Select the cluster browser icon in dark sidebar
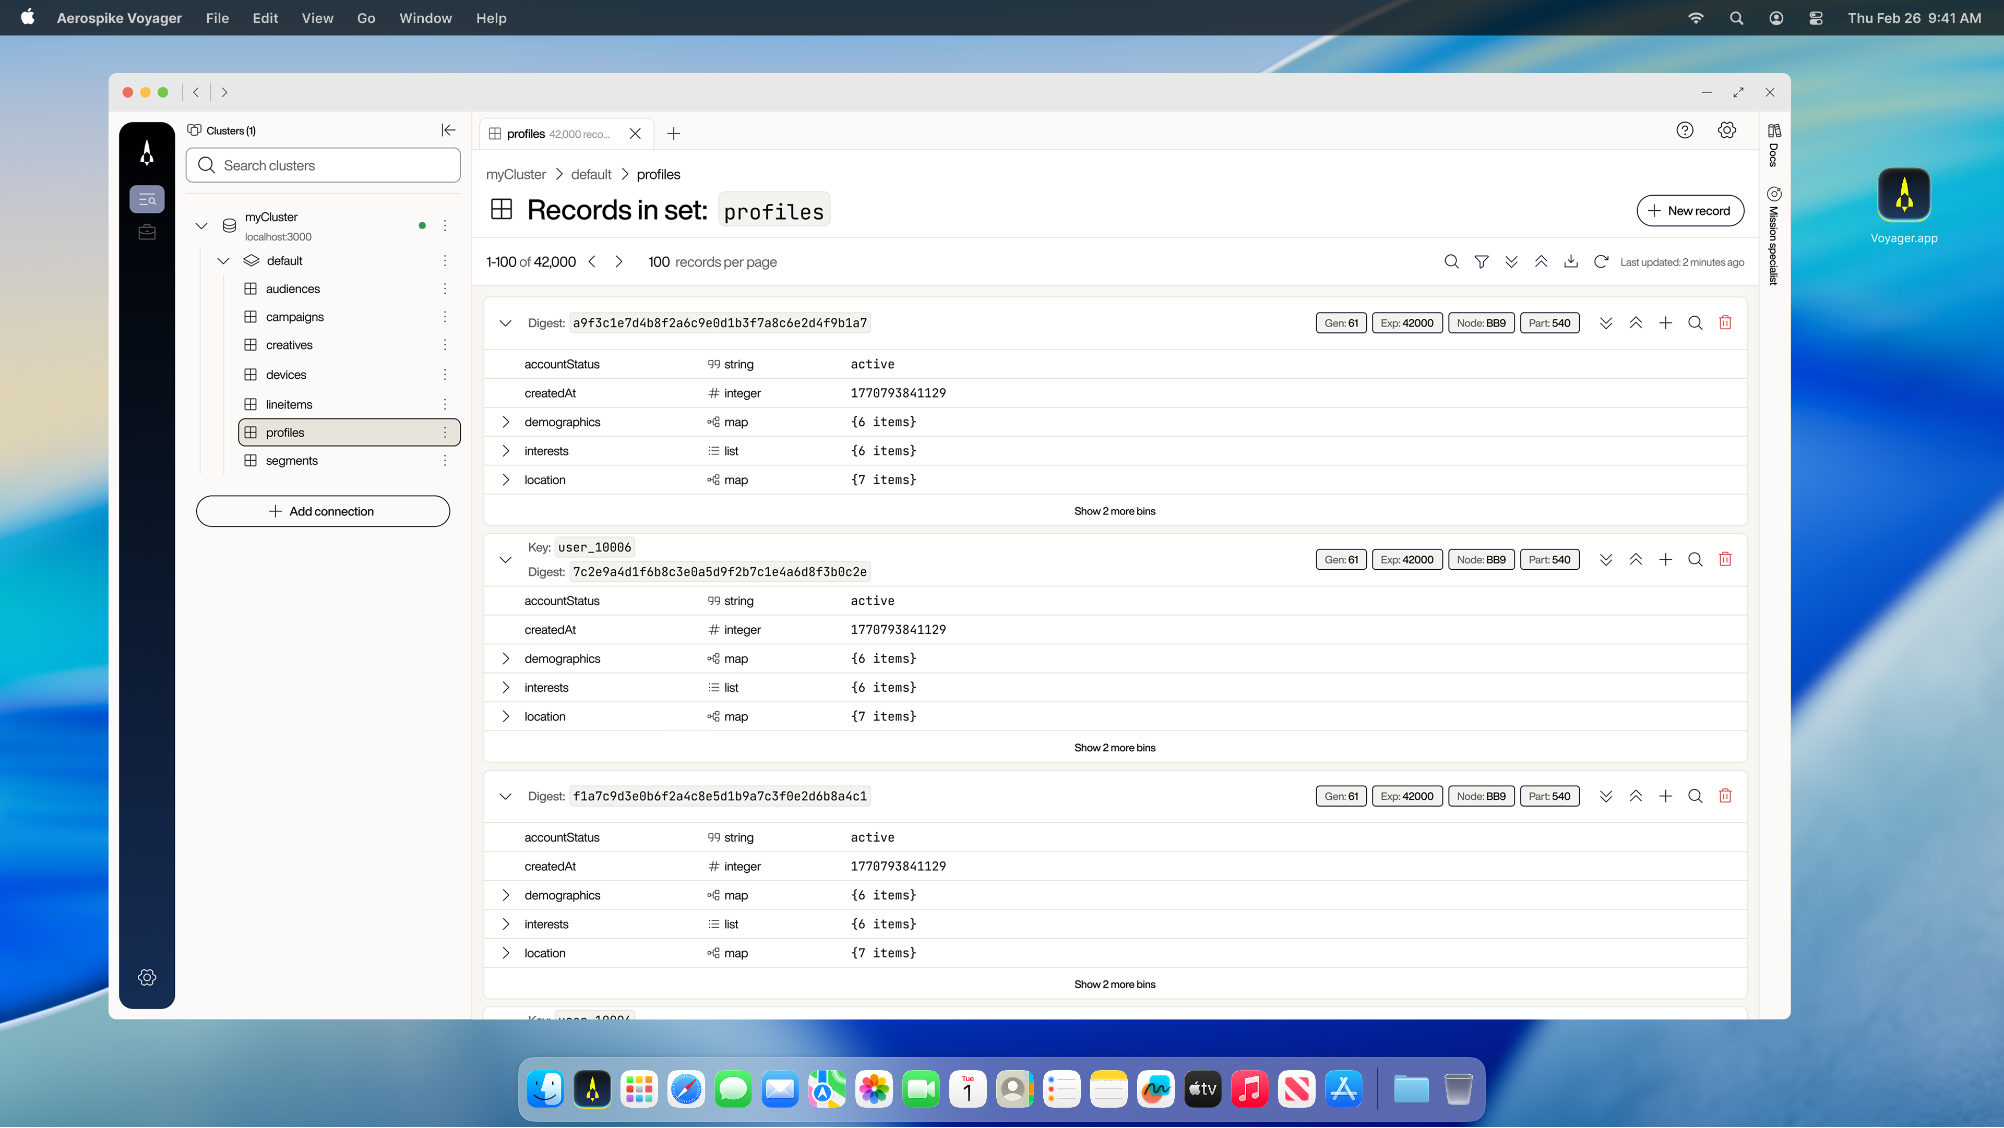Image resolution: width=2004 pixels, height=1128 pixels. [147, 200]
